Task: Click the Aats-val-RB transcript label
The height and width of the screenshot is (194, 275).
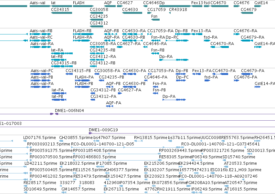Action: pos(41,31)
